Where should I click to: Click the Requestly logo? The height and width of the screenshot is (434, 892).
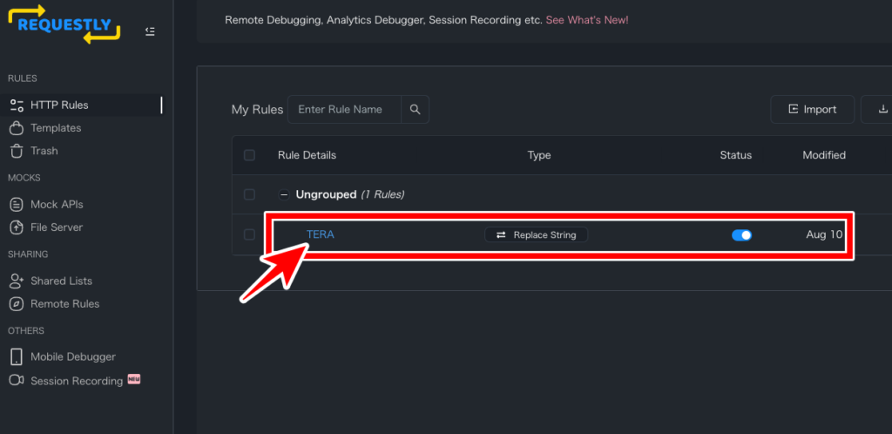(64, 24)
